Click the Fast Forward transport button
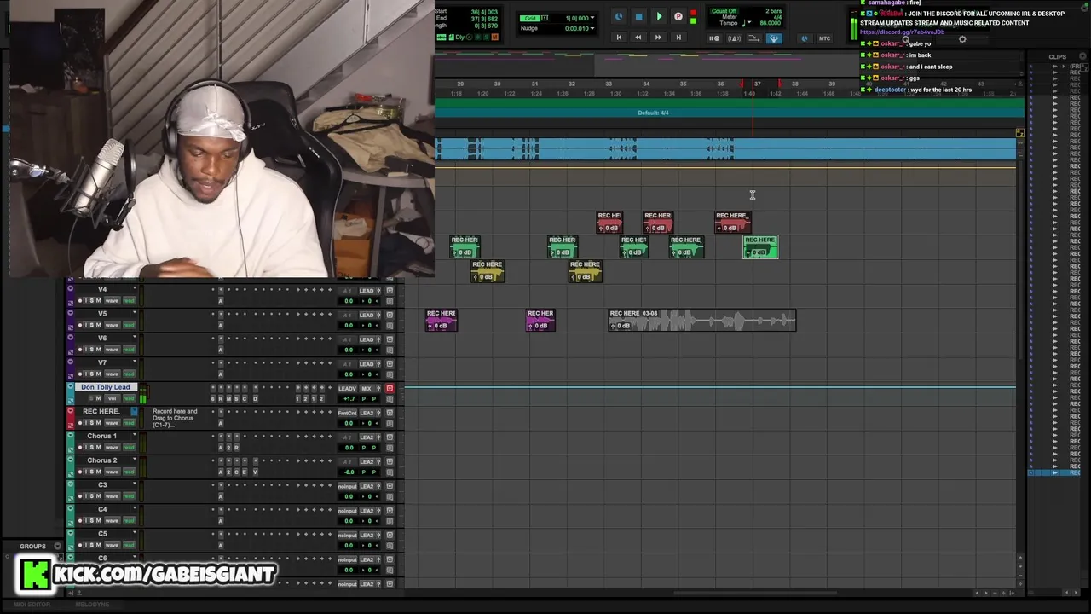Screen dimensions: 1091x614 click(x=658, y=38)
